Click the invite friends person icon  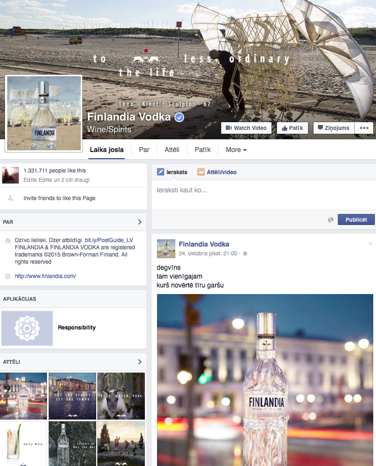[x=11, y=198]
